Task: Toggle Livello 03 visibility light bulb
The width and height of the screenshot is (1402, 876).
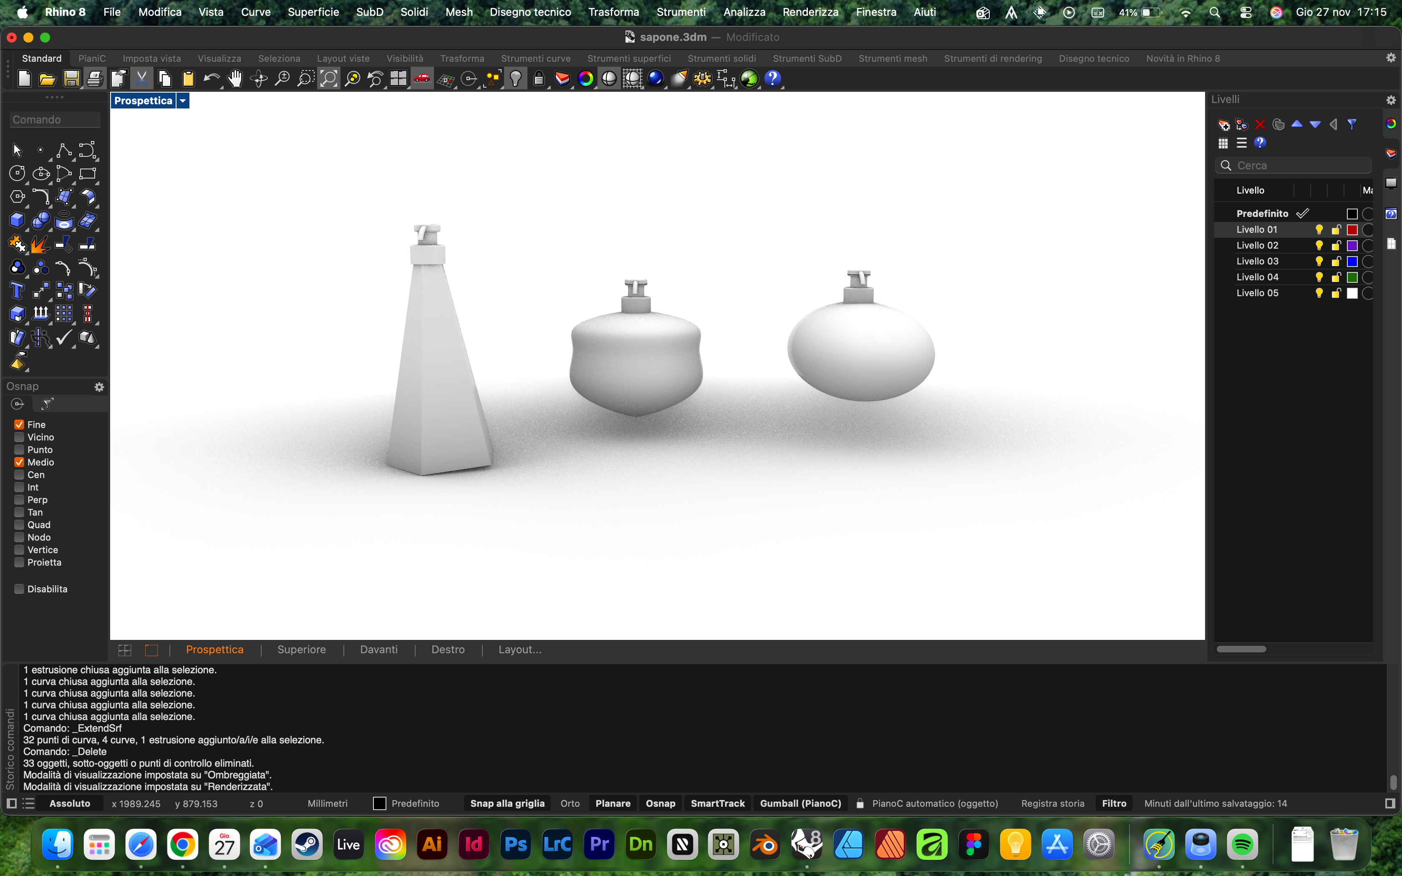Action: coord(1319,261)
